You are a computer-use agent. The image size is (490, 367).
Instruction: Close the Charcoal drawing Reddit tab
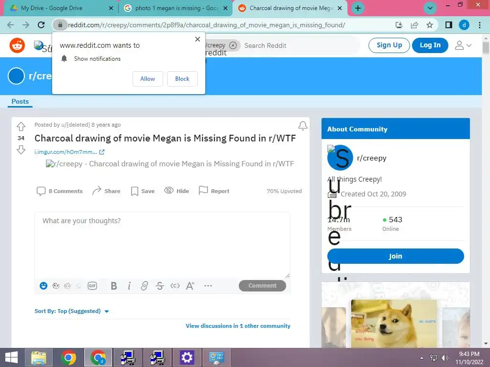click(340, 8)
